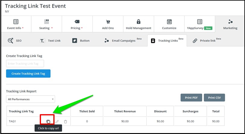Click the window icon above Customize
Viewport: 245px width, 134px height.
point(169,22)
